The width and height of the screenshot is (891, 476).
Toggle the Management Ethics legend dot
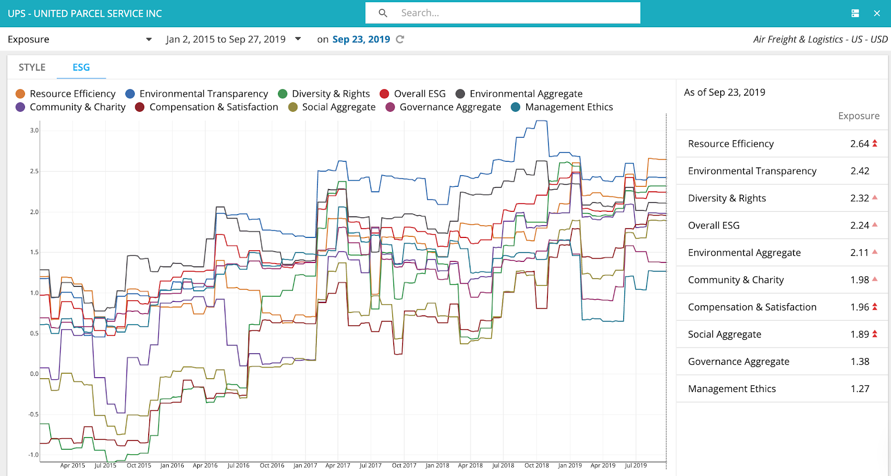click(x=516, y=107)
